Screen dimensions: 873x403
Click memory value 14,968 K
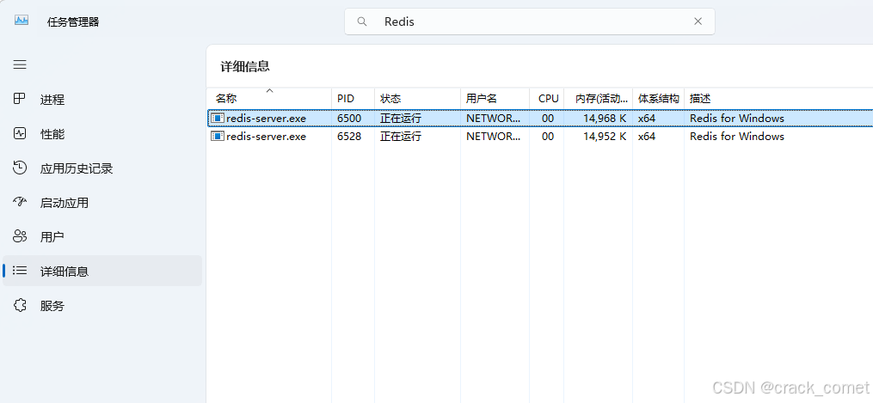point(605,118)
